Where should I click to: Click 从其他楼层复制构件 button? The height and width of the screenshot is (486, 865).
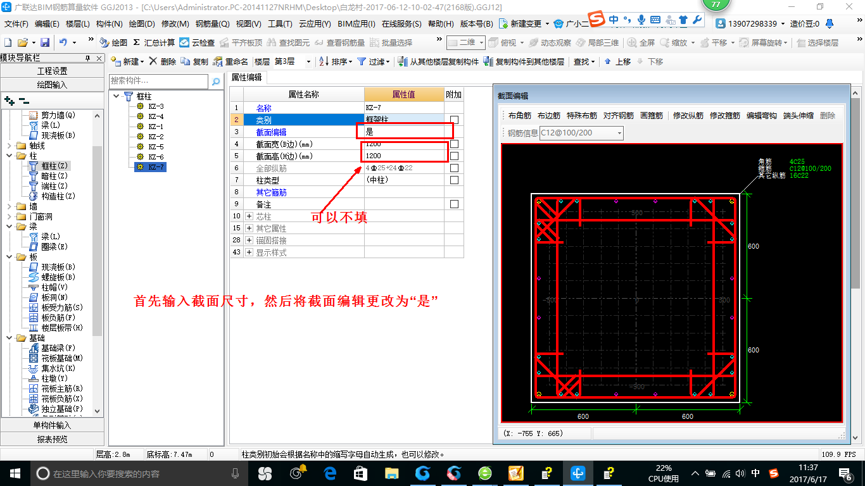(438, 61)
